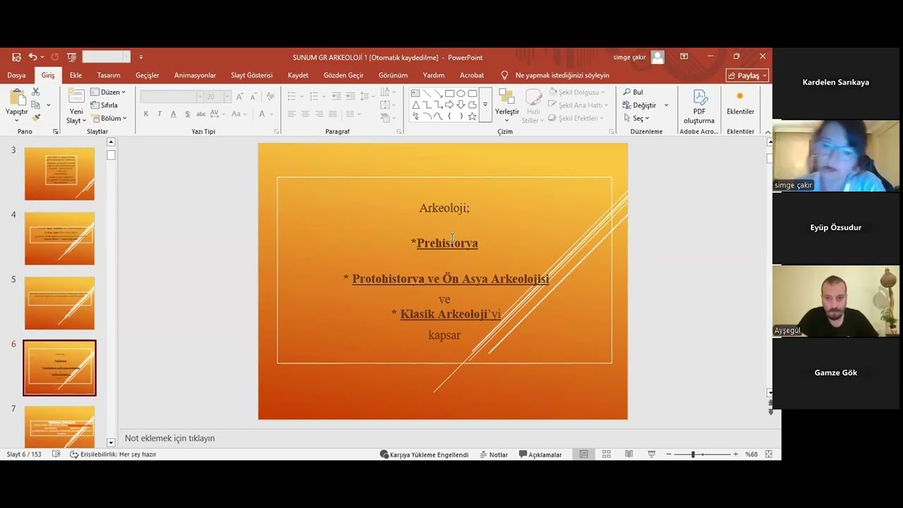Open the Yapıştır paste options arrow
Screen dimensions: 903x508
(16, 119)
